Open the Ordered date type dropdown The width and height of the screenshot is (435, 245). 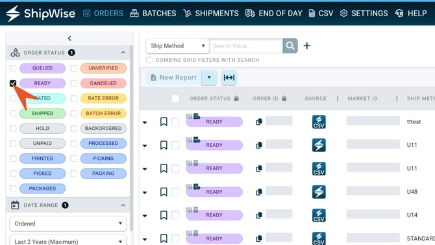pyautogui.click(x=68, y=224)
